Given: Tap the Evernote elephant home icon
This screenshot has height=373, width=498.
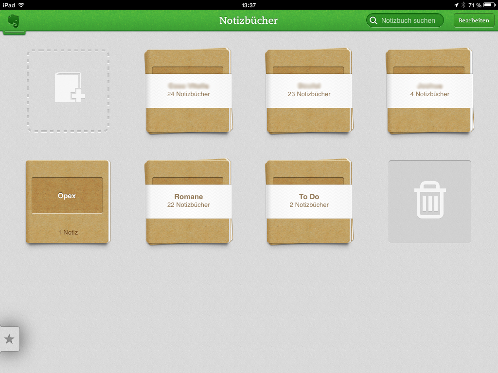Looking at the screenshot, I should click(14, 21).
